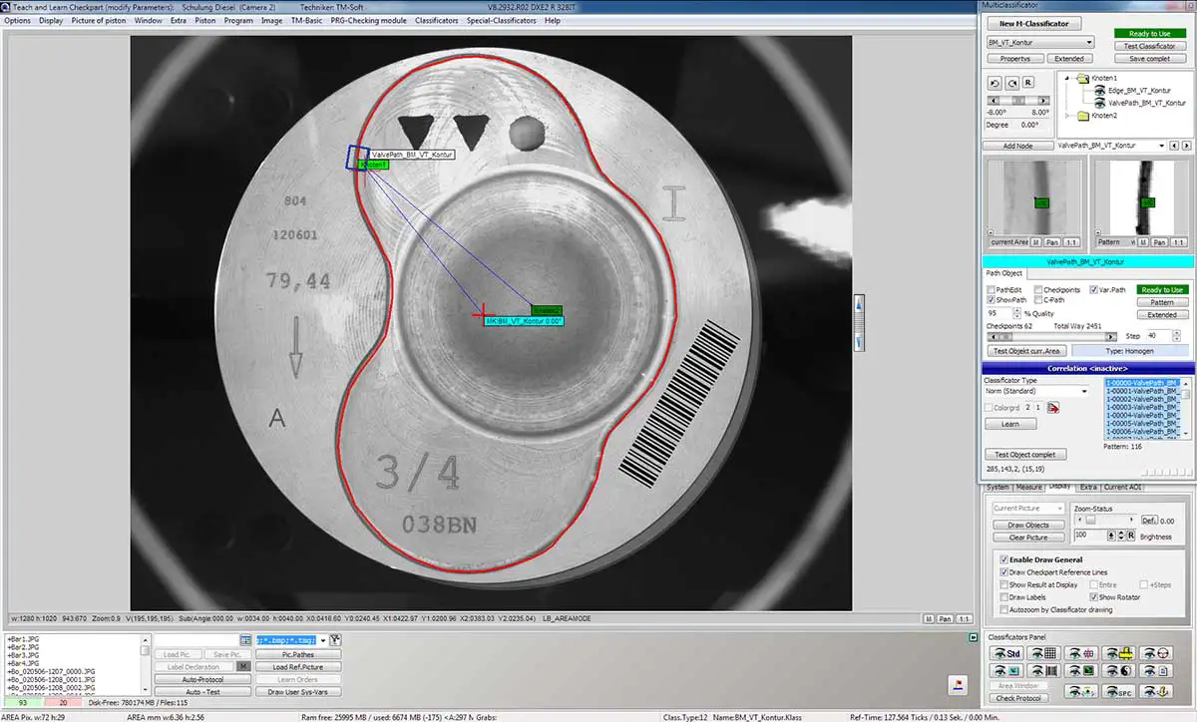Toggle the Show Rotator checkbox
1197x722 pixels.
(1093, 597)
